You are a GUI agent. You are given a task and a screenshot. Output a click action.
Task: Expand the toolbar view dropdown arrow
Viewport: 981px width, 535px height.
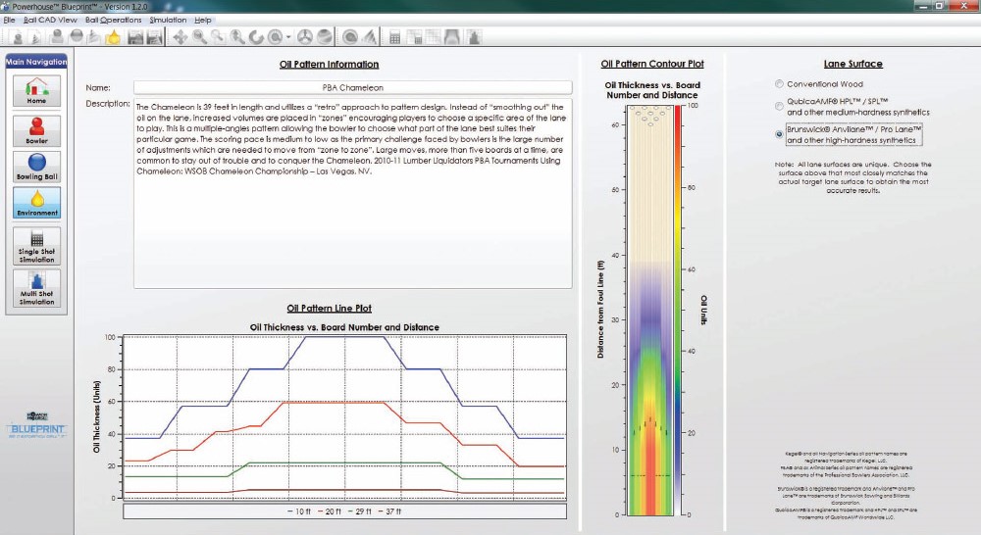click(x=286, y=37)
